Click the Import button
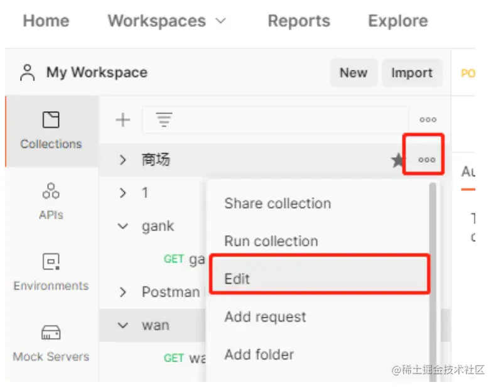Viewport: 496px width, 387px height. click(412, 72)
